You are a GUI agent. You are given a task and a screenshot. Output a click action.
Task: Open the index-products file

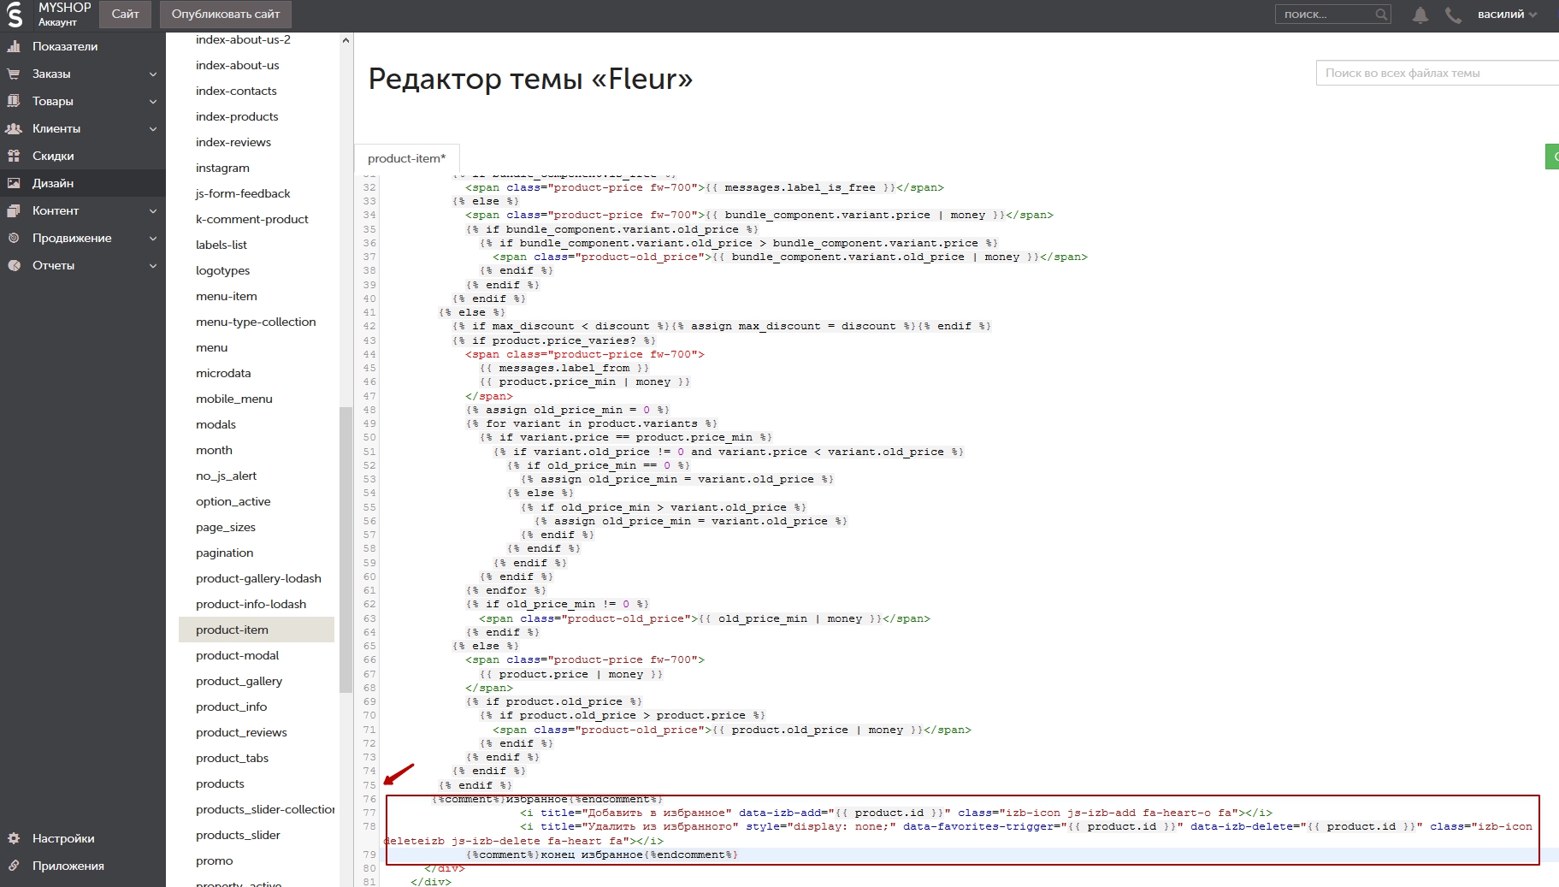237,116
